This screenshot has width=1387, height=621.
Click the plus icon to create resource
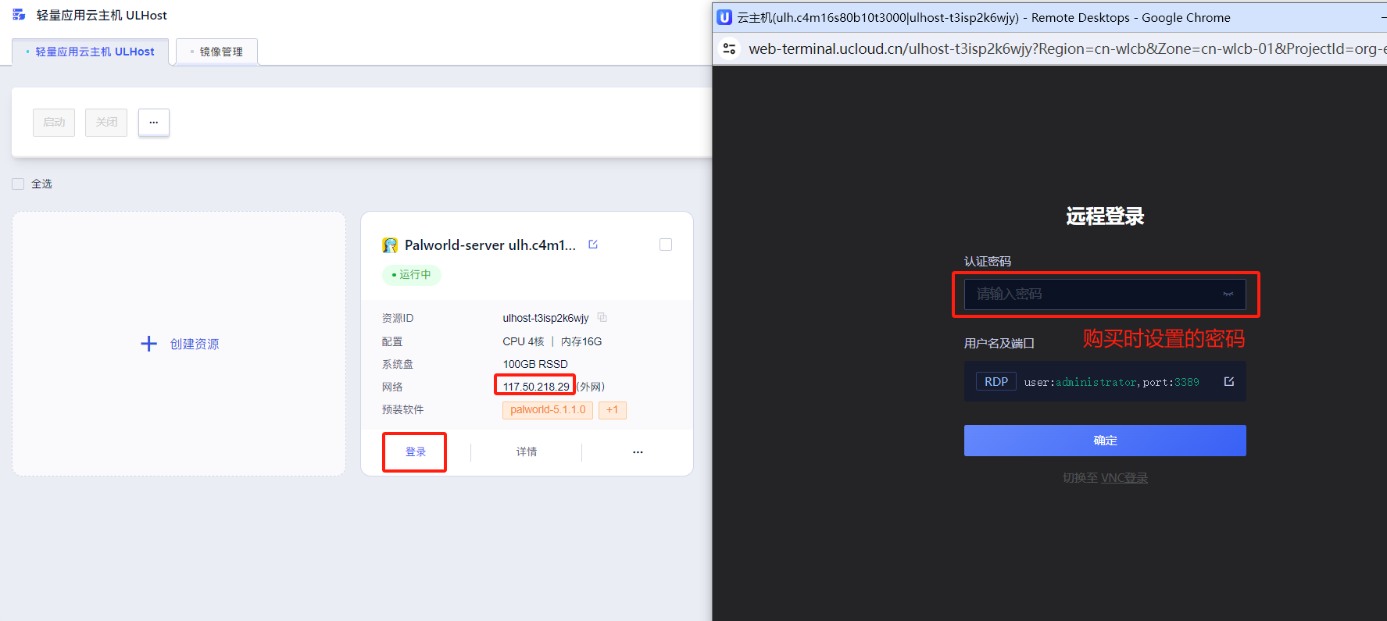click(149, 344)
